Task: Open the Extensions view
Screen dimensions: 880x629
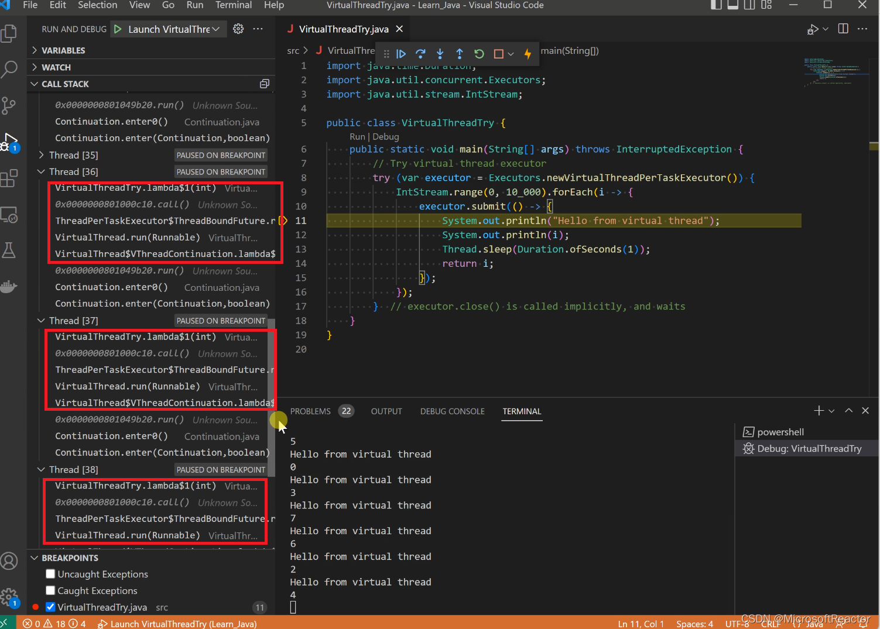Action: (9, 178)
